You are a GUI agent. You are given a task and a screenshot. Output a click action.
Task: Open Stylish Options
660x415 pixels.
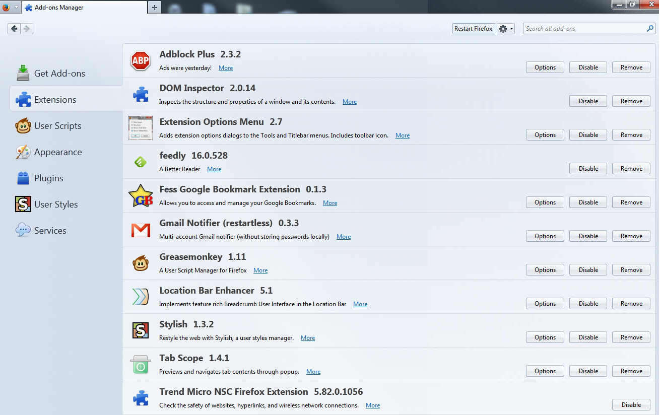[545, 337]
